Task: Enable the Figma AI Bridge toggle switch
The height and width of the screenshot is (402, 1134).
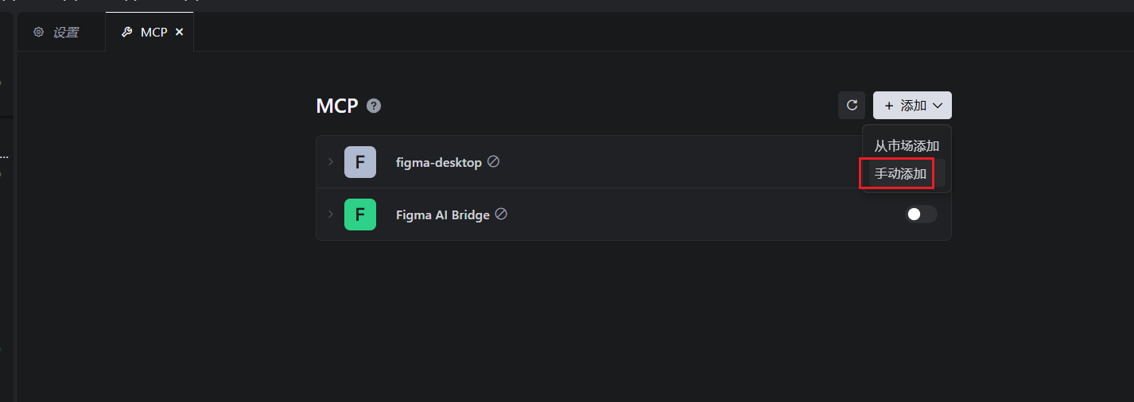Action: pos(921,215)
